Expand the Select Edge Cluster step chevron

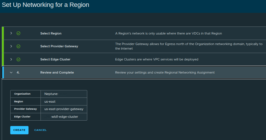click(x=11, y=59)
